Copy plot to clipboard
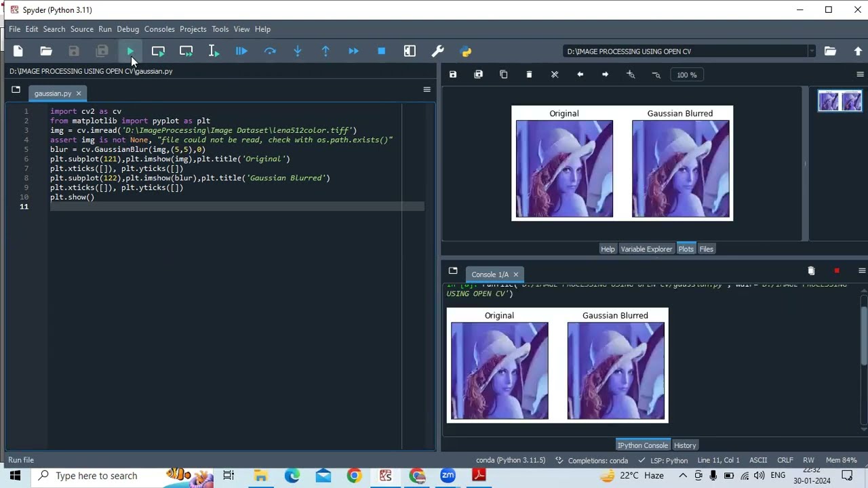This screenshot has width=868, height=488. [504, 75]
